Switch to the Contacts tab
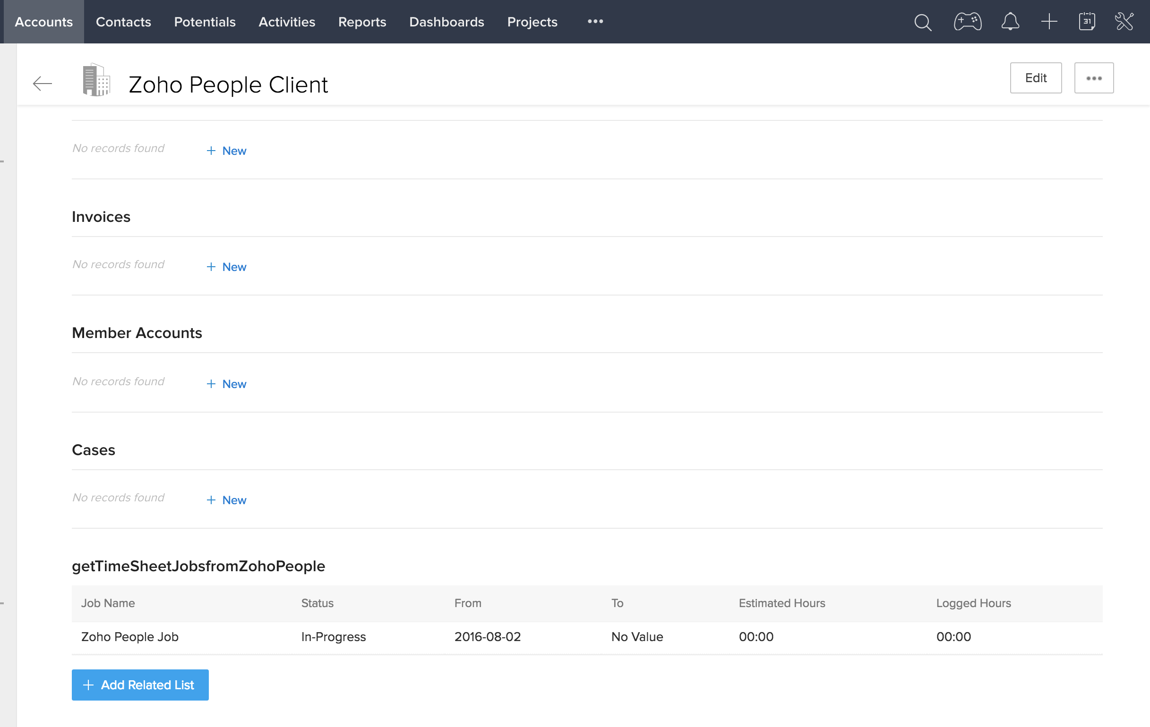Image resolution: width=1150 pixels, height=727 pixels. pos(123,22)
